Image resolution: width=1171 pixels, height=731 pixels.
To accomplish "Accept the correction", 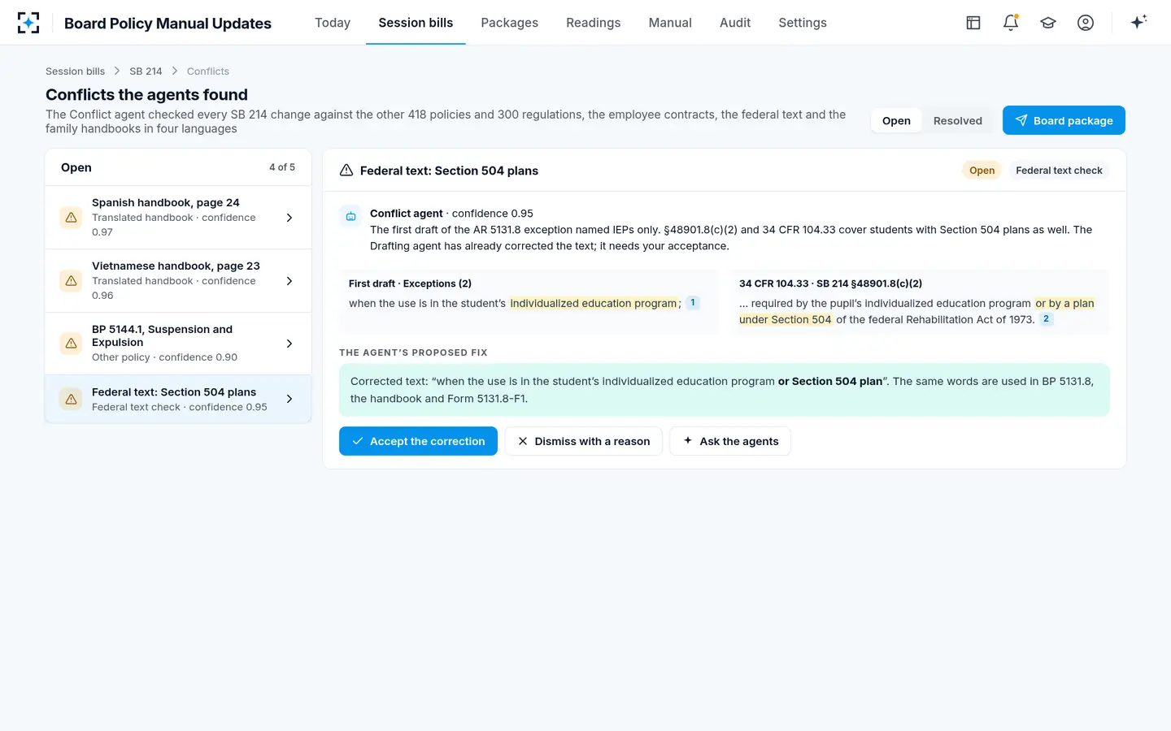I will point(418,441).
